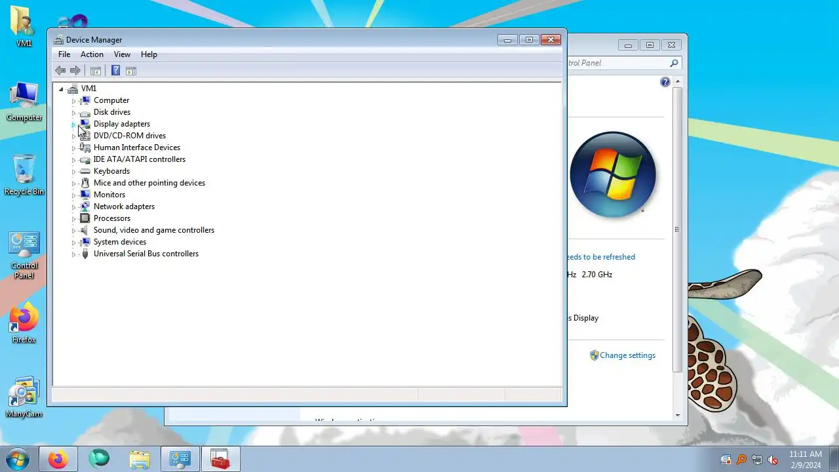Select the Disk drives icon in device tree
Image resolution: width=839 pixels, height=472 pixels.
pos(85,112)
